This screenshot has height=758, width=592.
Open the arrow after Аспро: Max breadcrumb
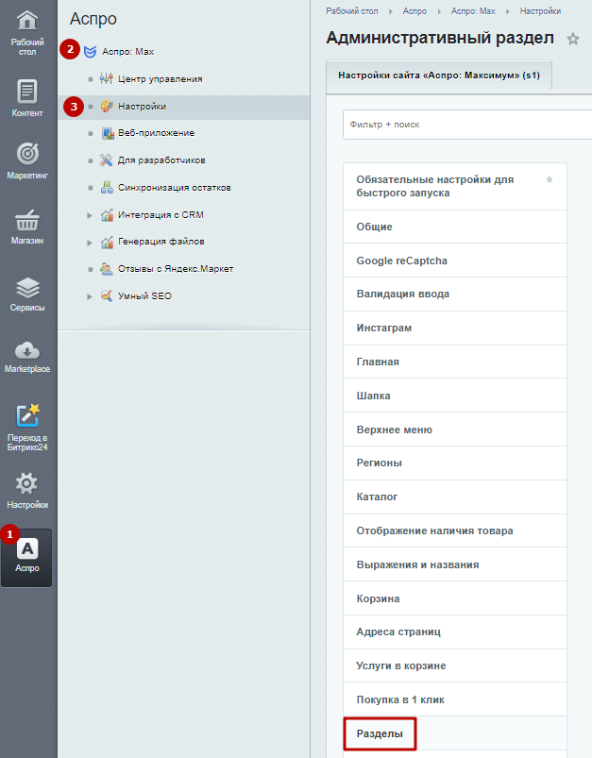(x=508, y=11)
